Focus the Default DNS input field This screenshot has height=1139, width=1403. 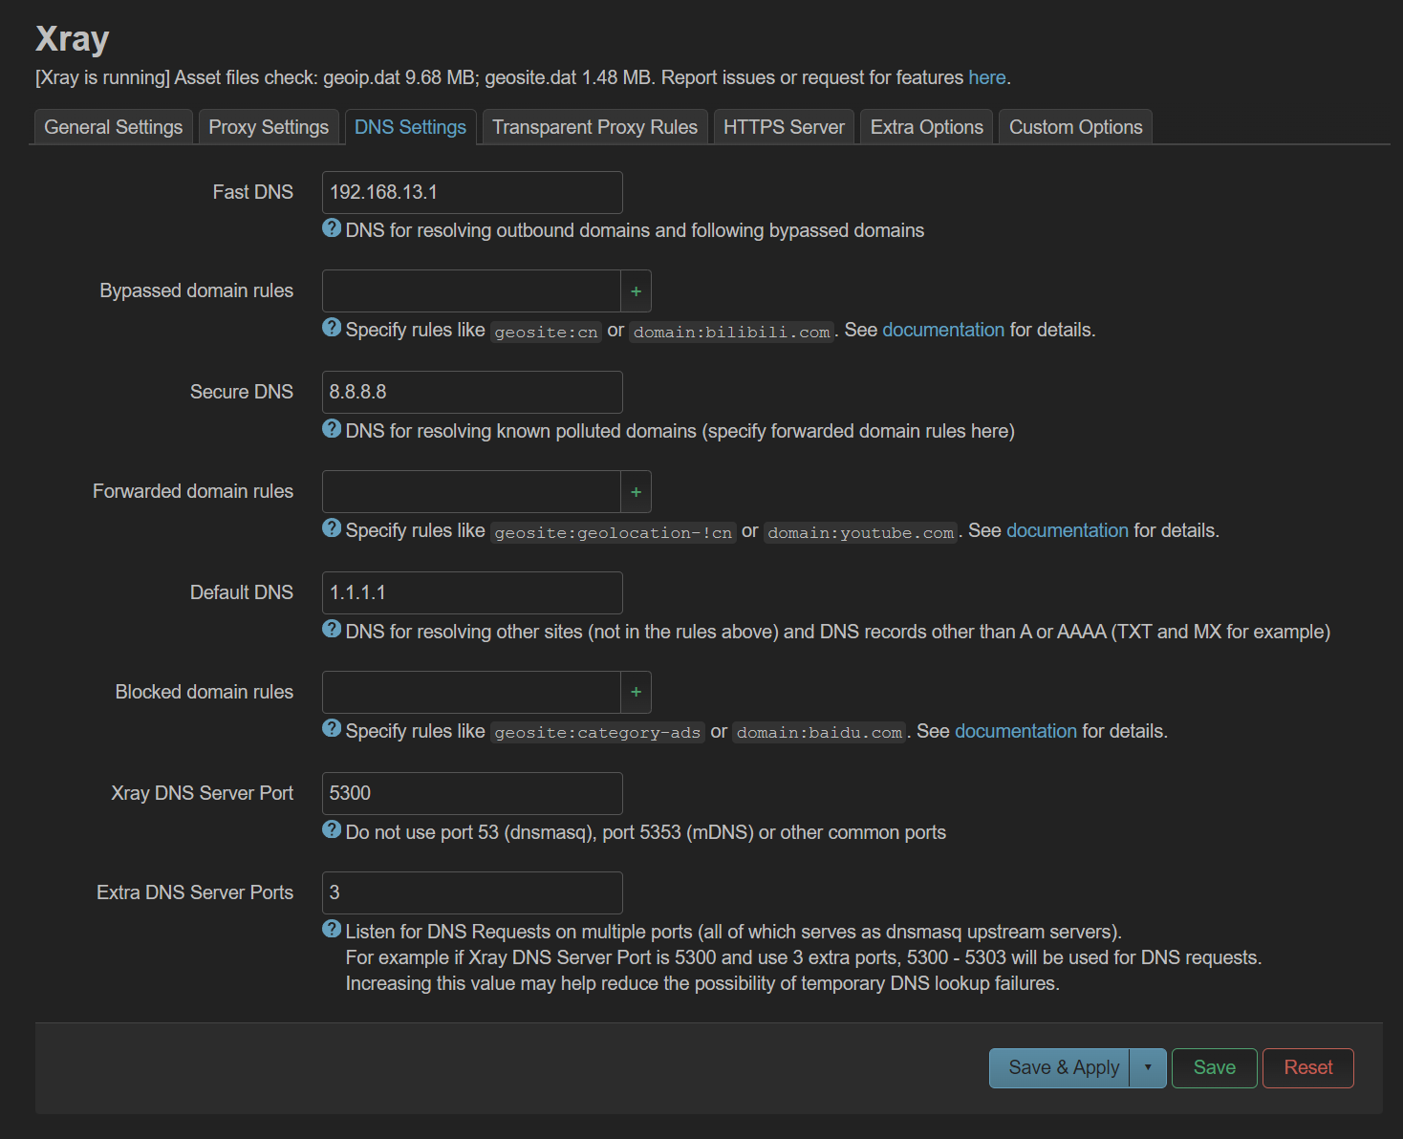click(472, 593)
